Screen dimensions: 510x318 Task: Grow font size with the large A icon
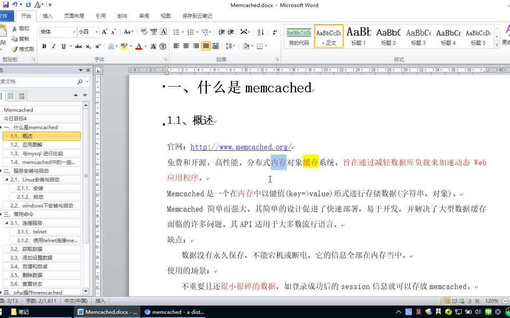coord(104,32)
